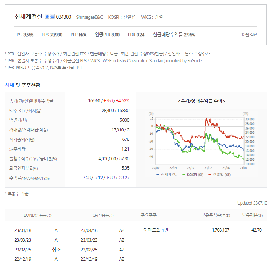273x265 pixels.
Task: Click the 업종PER 8.00 value
Action: click(107, 35)
